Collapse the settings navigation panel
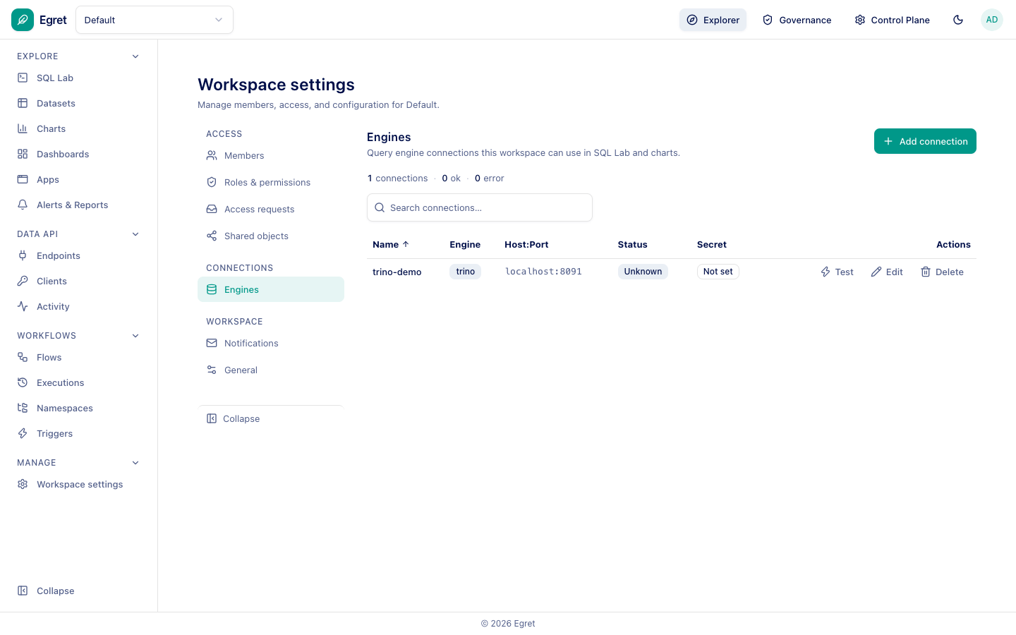 coord(271,418)
